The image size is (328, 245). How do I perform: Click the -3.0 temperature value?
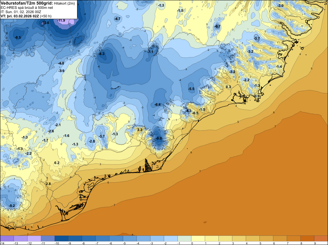point(280,6)
